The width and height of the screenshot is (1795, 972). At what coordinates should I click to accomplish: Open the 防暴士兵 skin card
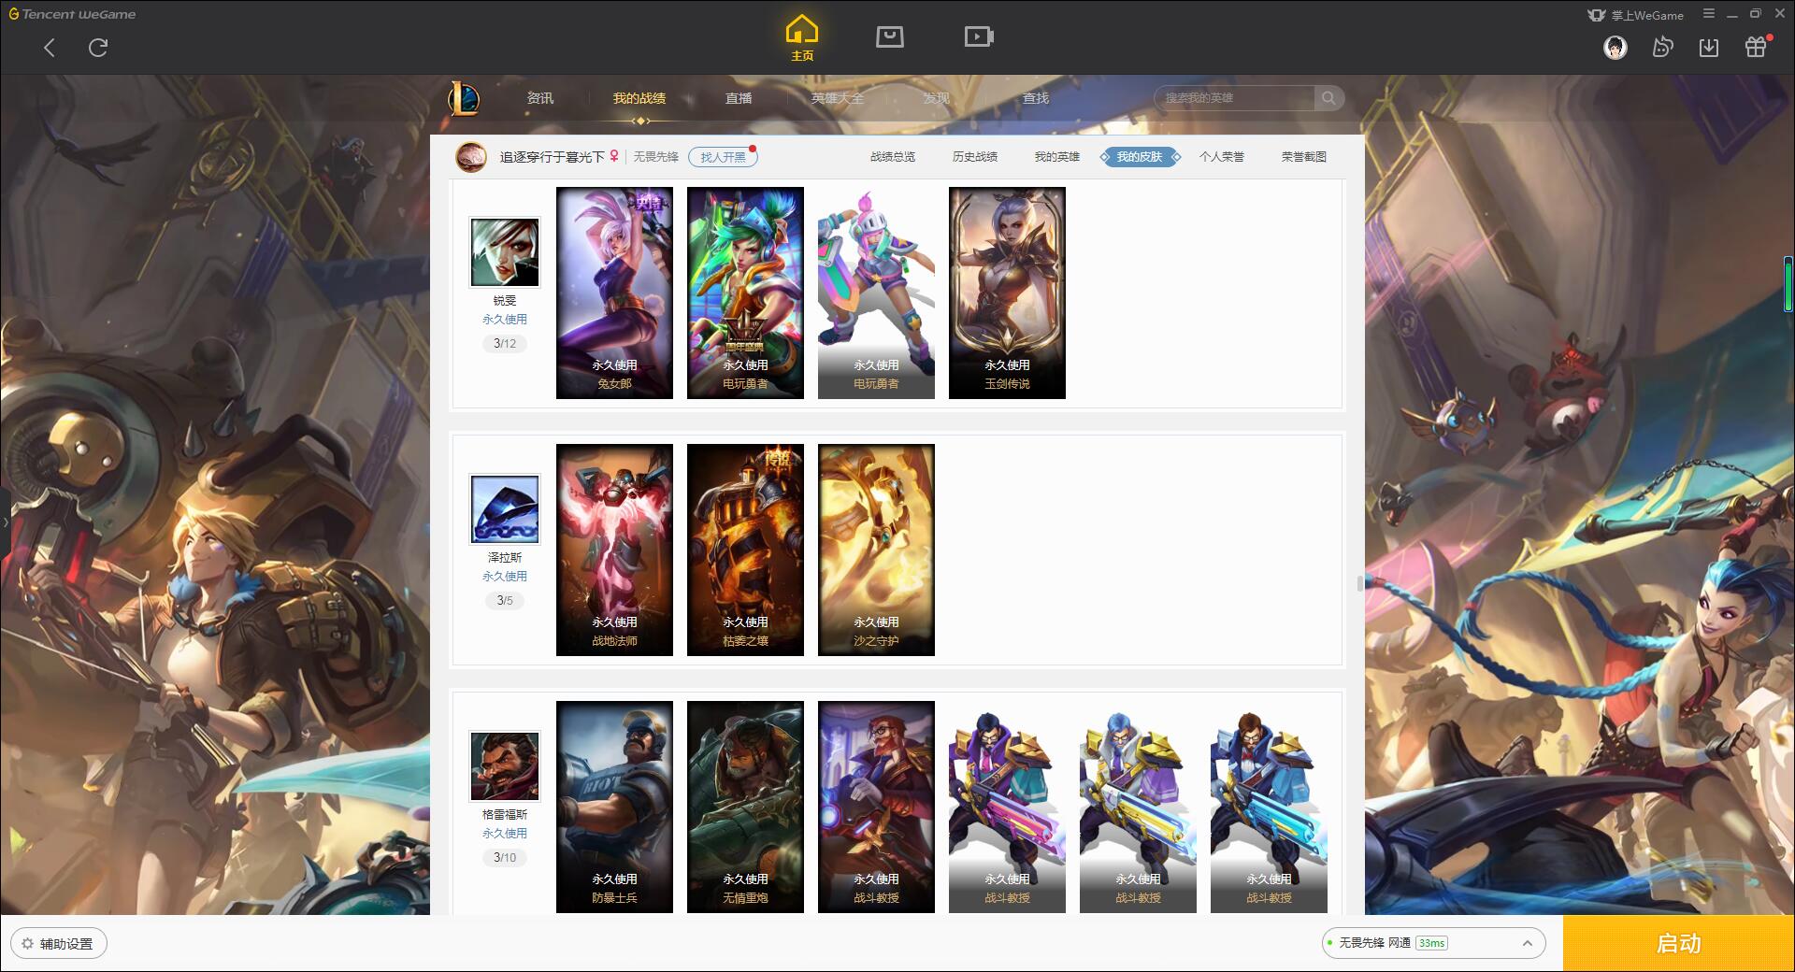tap(614, 808)
